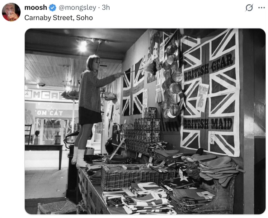Click the BRITISH GEAR text on the flag
This screenshot has height=218, width=268.
point(209,67)
